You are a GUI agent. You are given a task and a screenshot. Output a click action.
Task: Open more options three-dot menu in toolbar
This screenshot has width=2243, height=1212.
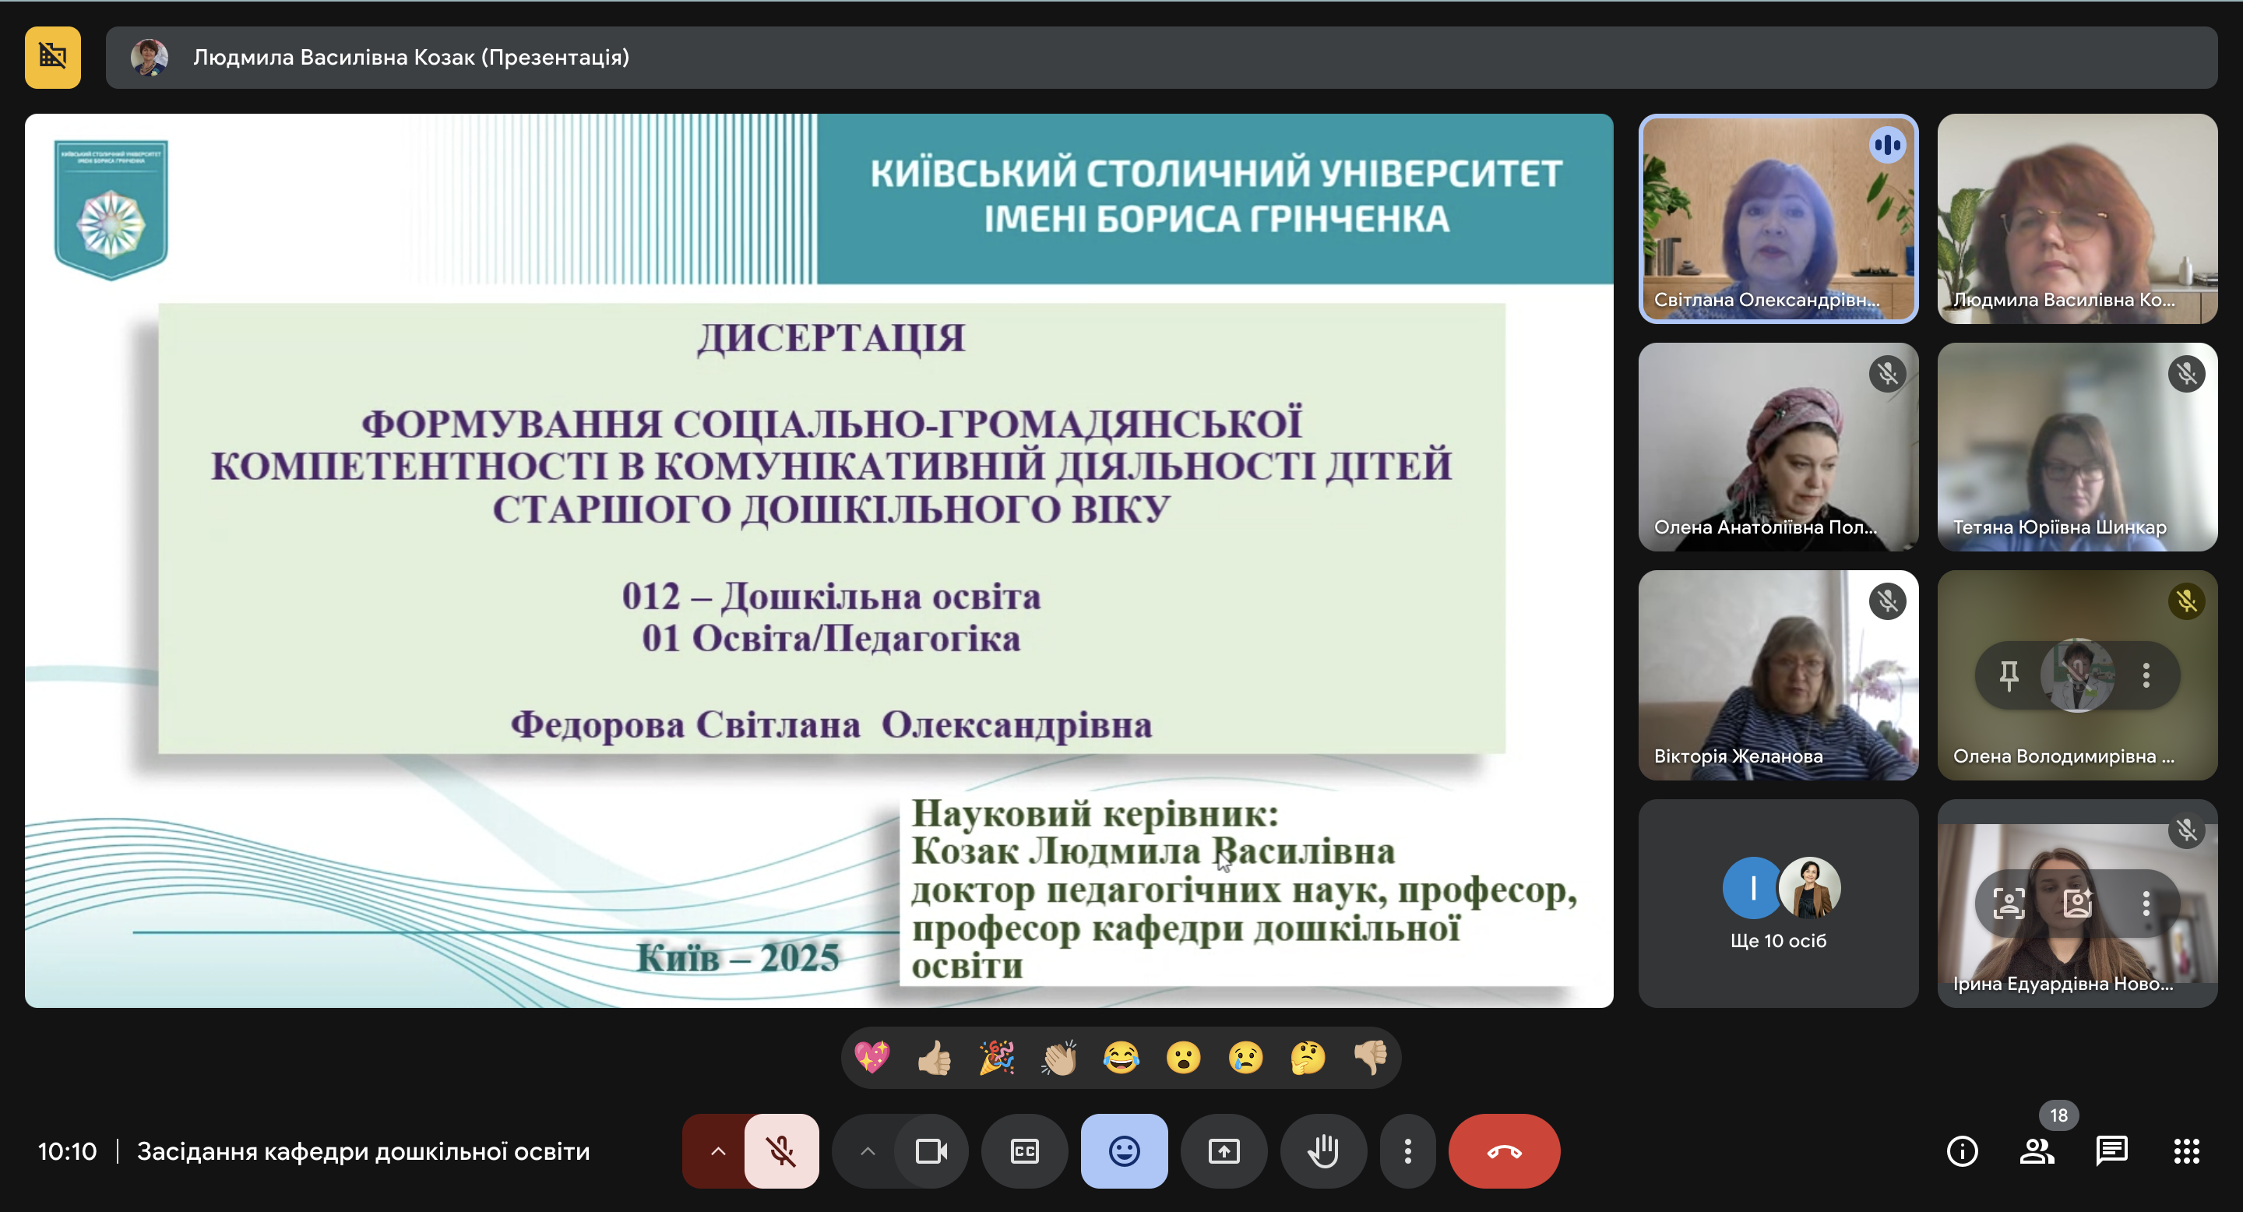coord(1407,1151)
